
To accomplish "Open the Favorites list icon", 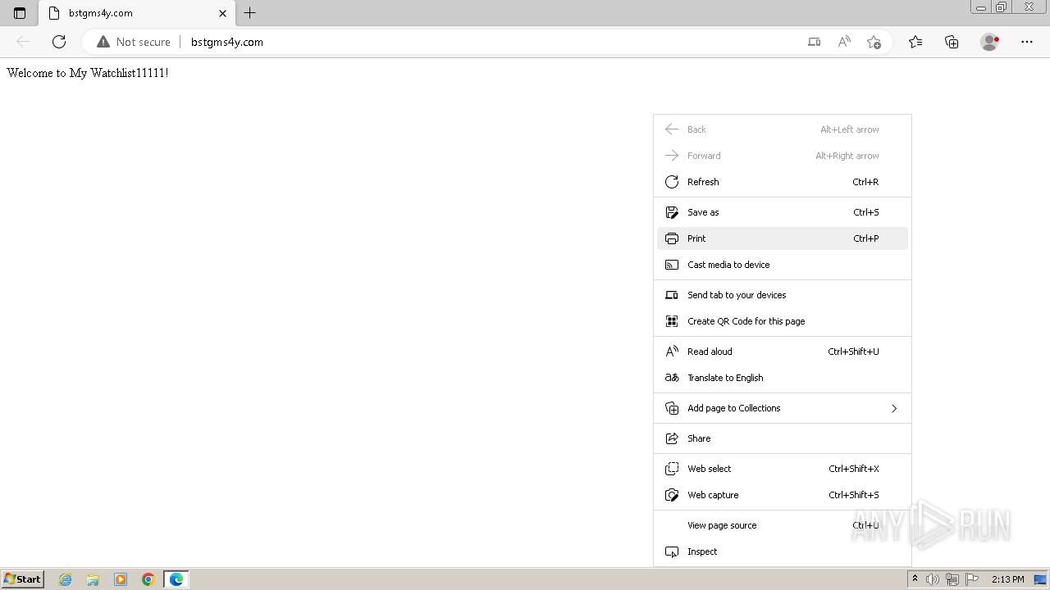I will 915,42.
